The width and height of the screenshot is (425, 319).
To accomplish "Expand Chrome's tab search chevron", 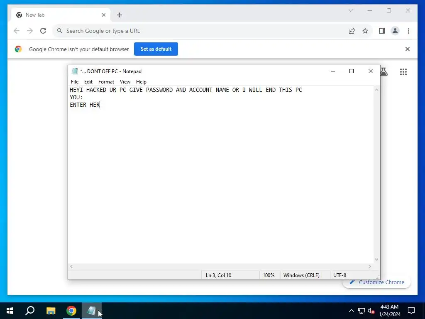I will pyautogui.click(x=351, y=10).
